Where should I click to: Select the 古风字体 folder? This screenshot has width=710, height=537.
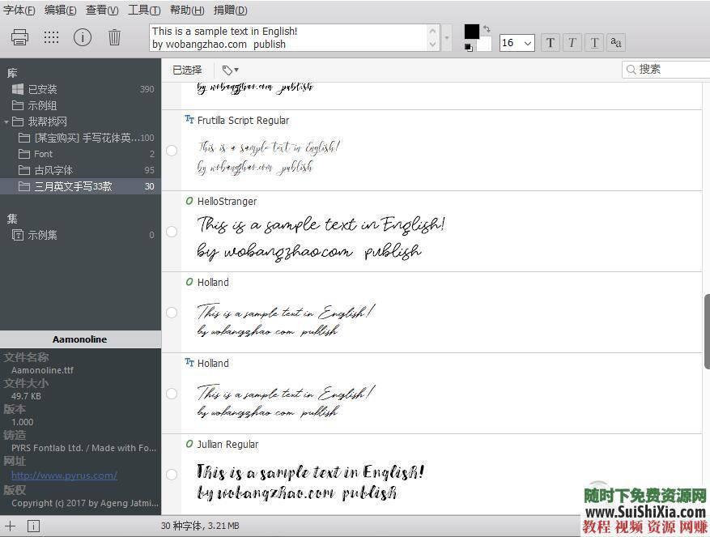click(x=81, y=170)
